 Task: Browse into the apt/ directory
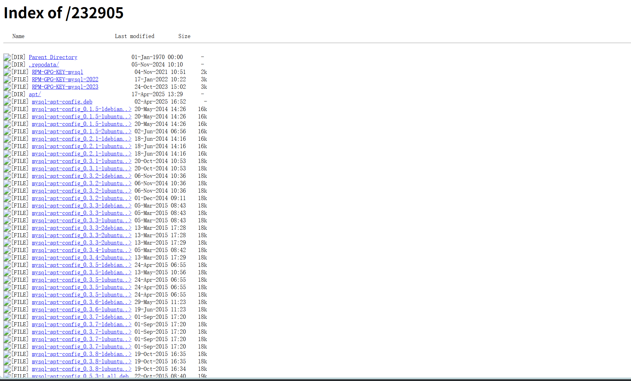[x=35, y=94]
